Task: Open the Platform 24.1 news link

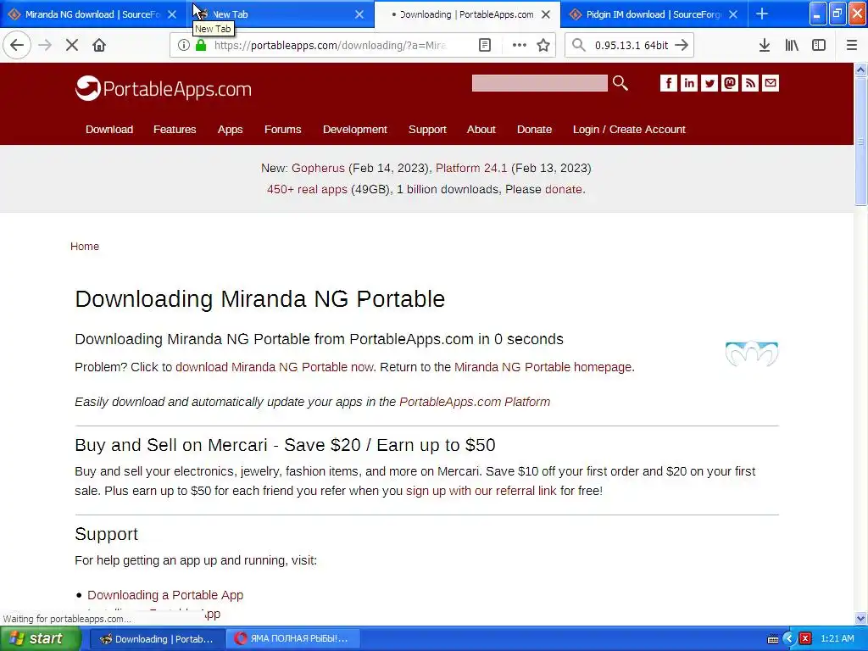Action: point(471,168)
